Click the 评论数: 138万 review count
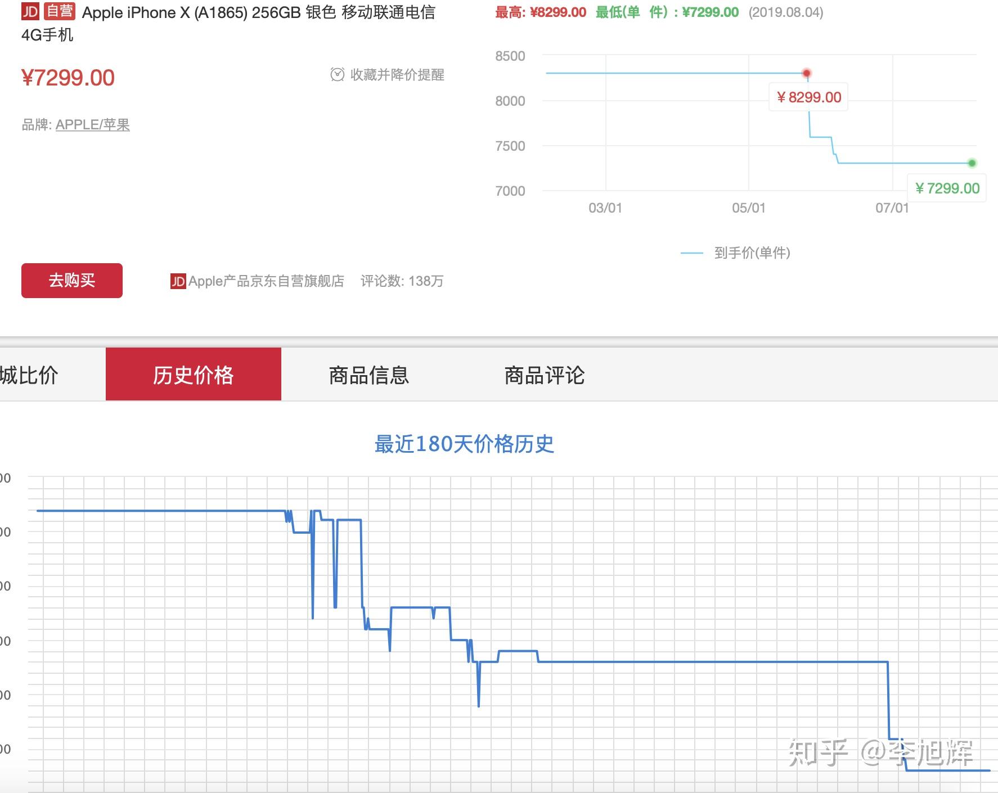Image resolution: width=998 pixels, height=793 pixels. pyautogui.click(x=402, y=281)
